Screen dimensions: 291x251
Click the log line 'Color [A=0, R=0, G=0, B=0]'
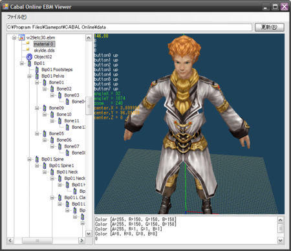126,234
